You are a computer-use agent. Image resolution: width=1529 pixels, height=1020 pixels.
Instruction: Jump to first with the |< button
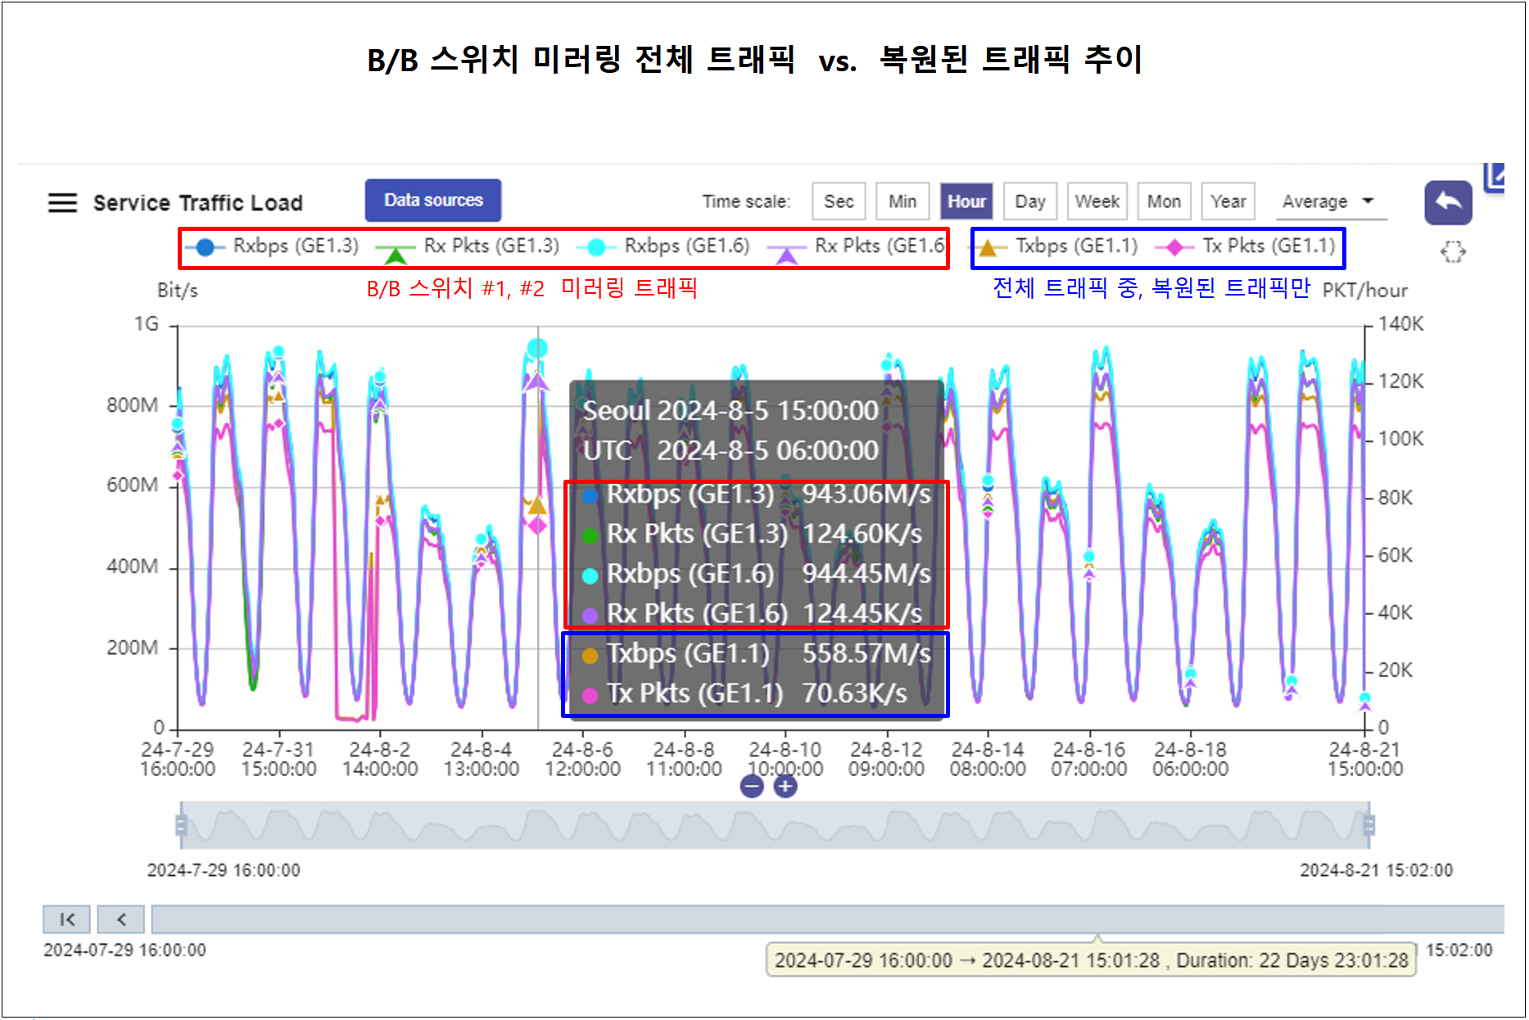click(66, 919)
